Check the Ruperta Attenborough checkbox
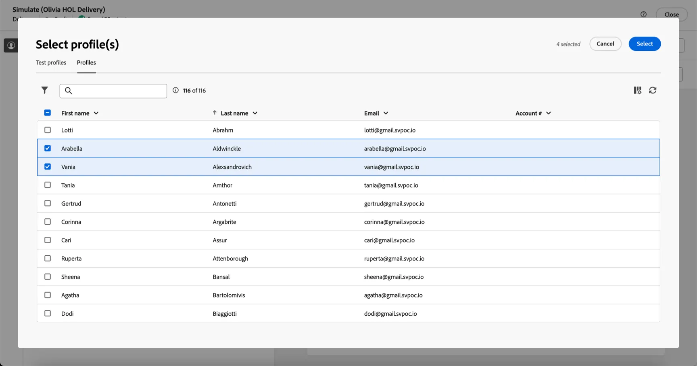697x366 pixels. (x=48, y=258)
